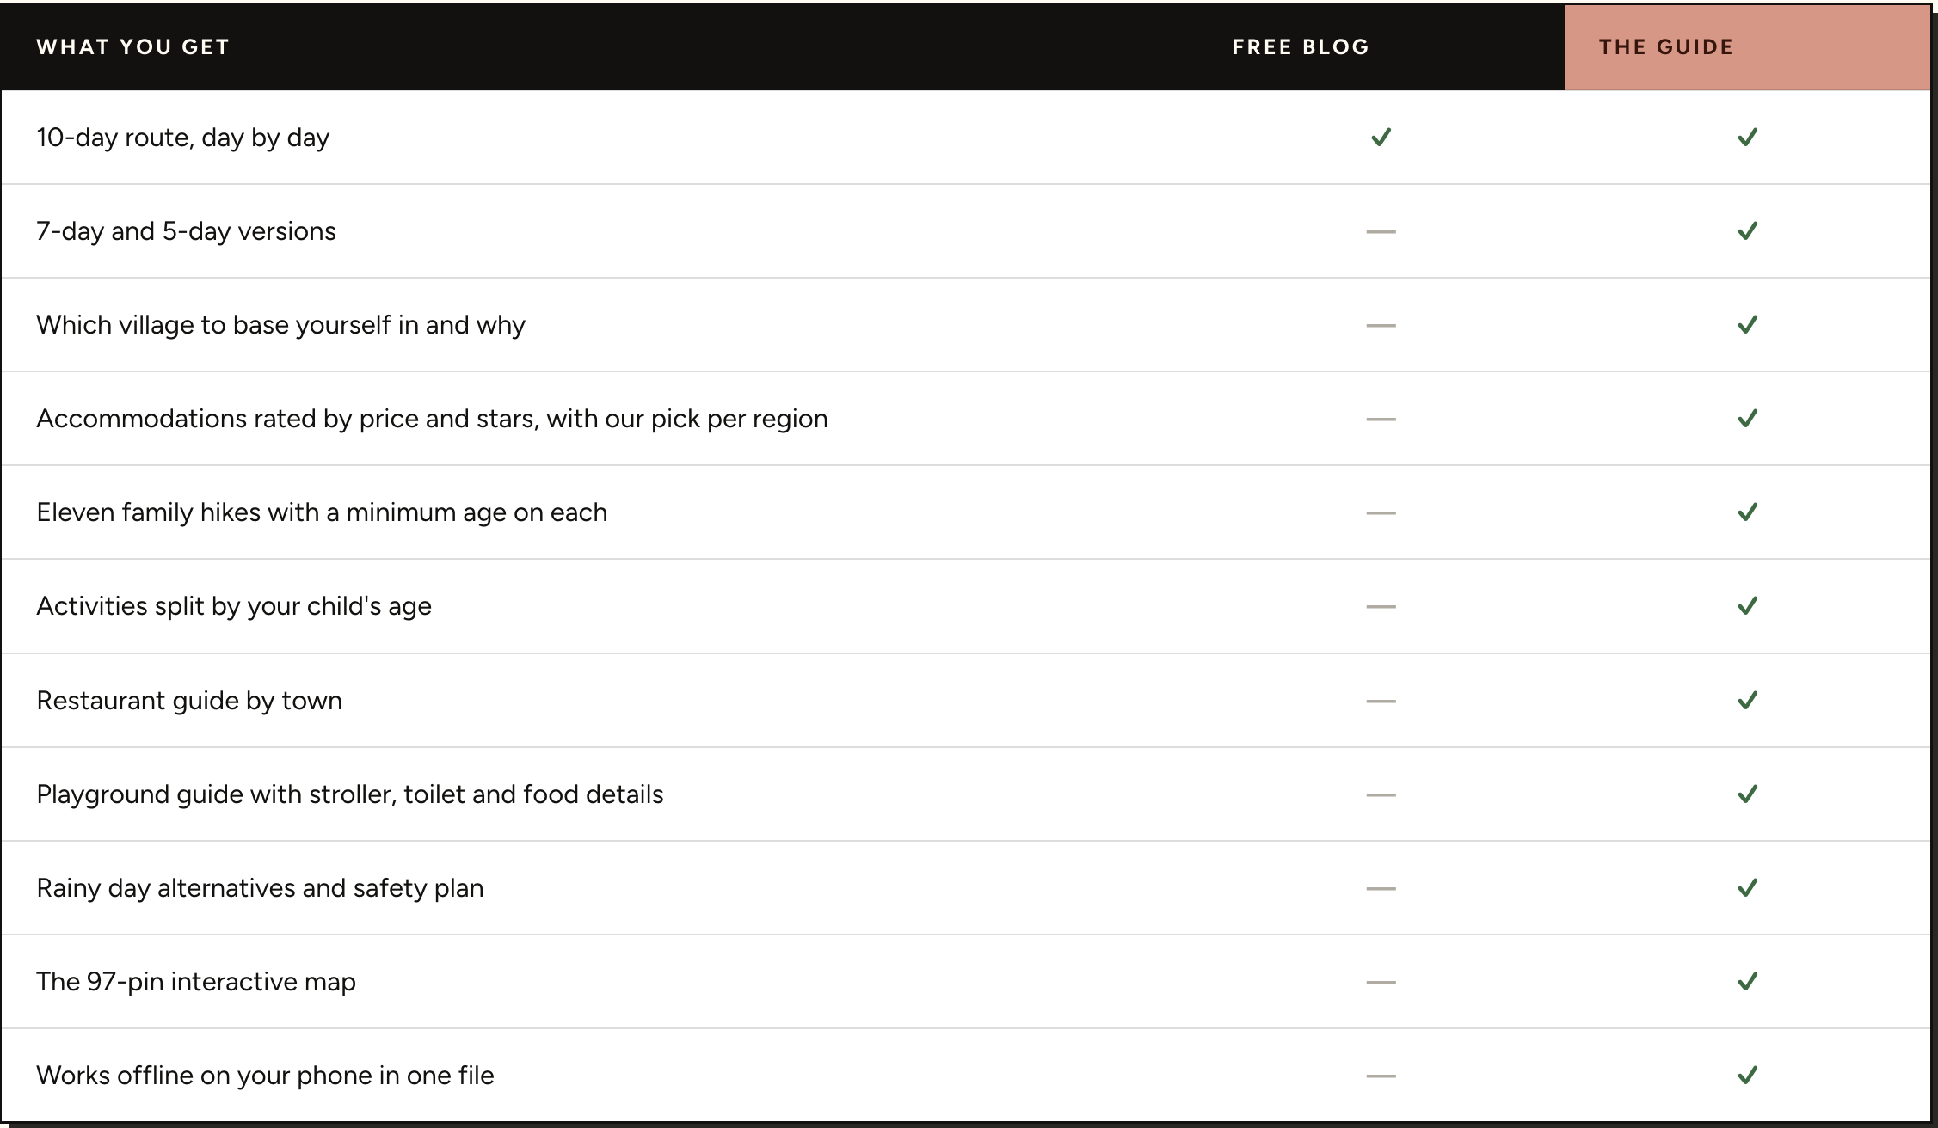Screen dimensions: 1938x1128
Task: Click '10-day route, day by day' text
Action: 183,138
